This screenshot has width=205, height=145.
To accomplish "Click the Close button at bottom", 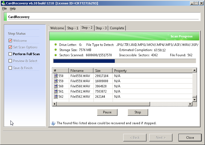I will (x=190, y=138).
